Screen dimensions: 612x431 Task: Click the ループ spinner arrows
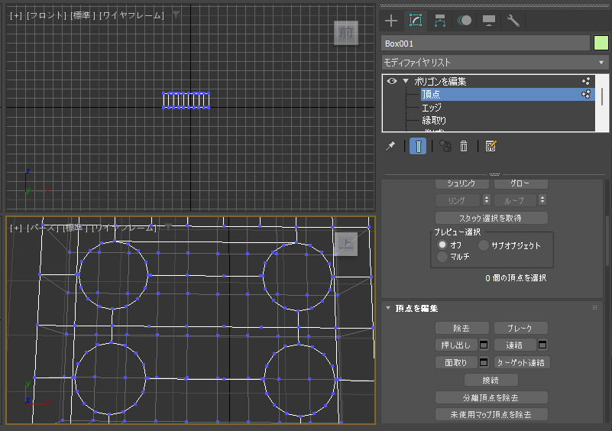click(542, 200)
